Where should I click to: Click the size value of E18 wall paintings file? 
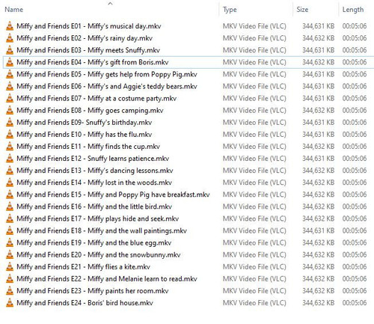(x=319, y=230)
